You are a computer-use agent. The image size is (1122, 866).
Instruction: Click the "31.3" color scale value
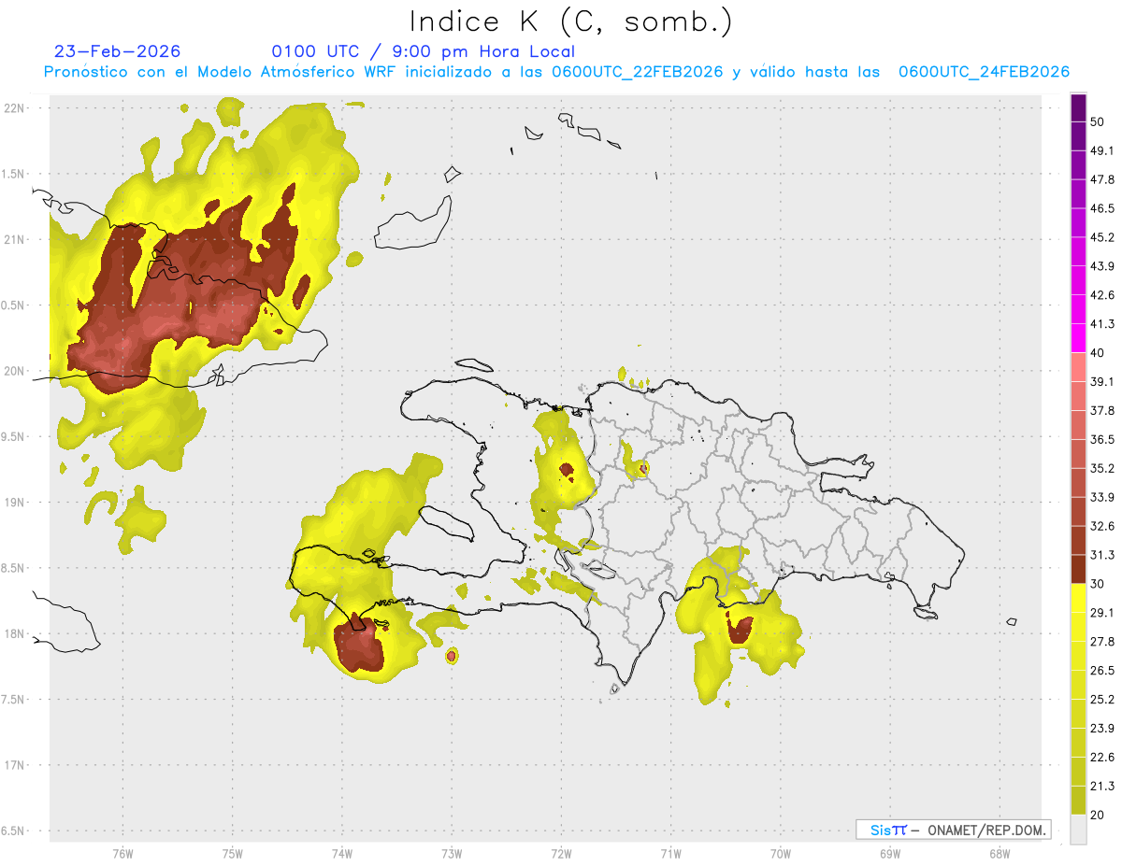click(x=1102, y=555)
